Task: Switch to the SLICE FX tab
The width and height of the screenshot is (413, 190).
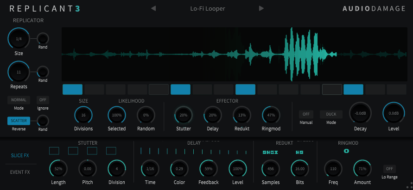Action: pos(20,155)
